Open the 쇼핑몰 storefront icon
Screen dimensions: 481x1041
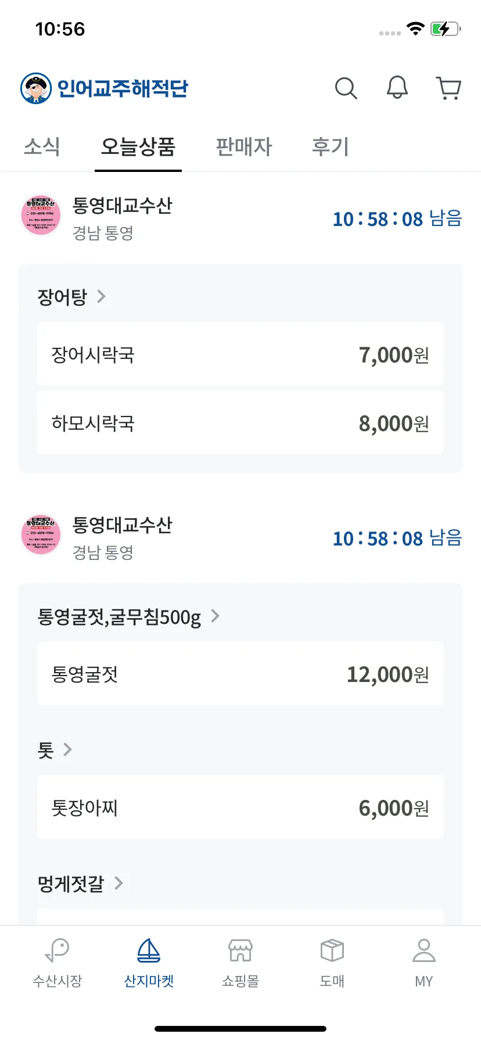240,951
